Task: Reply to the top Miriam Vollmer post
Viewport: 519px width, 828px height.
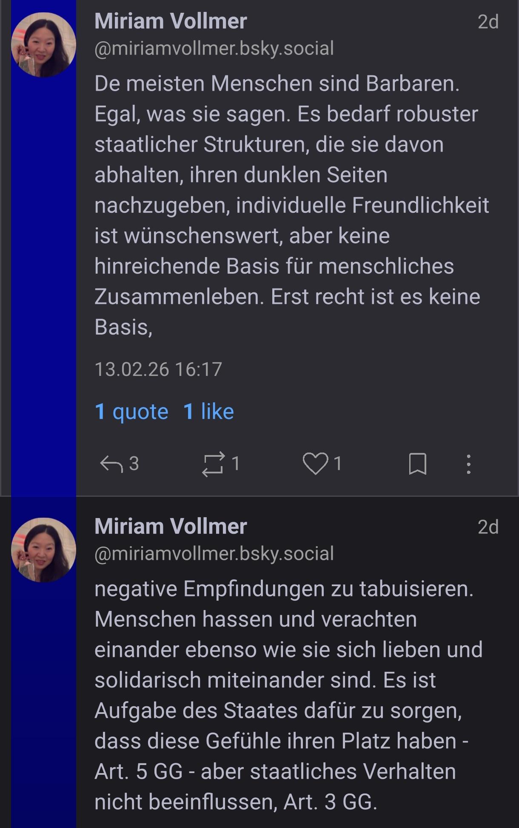Action: tap(111, 464)
